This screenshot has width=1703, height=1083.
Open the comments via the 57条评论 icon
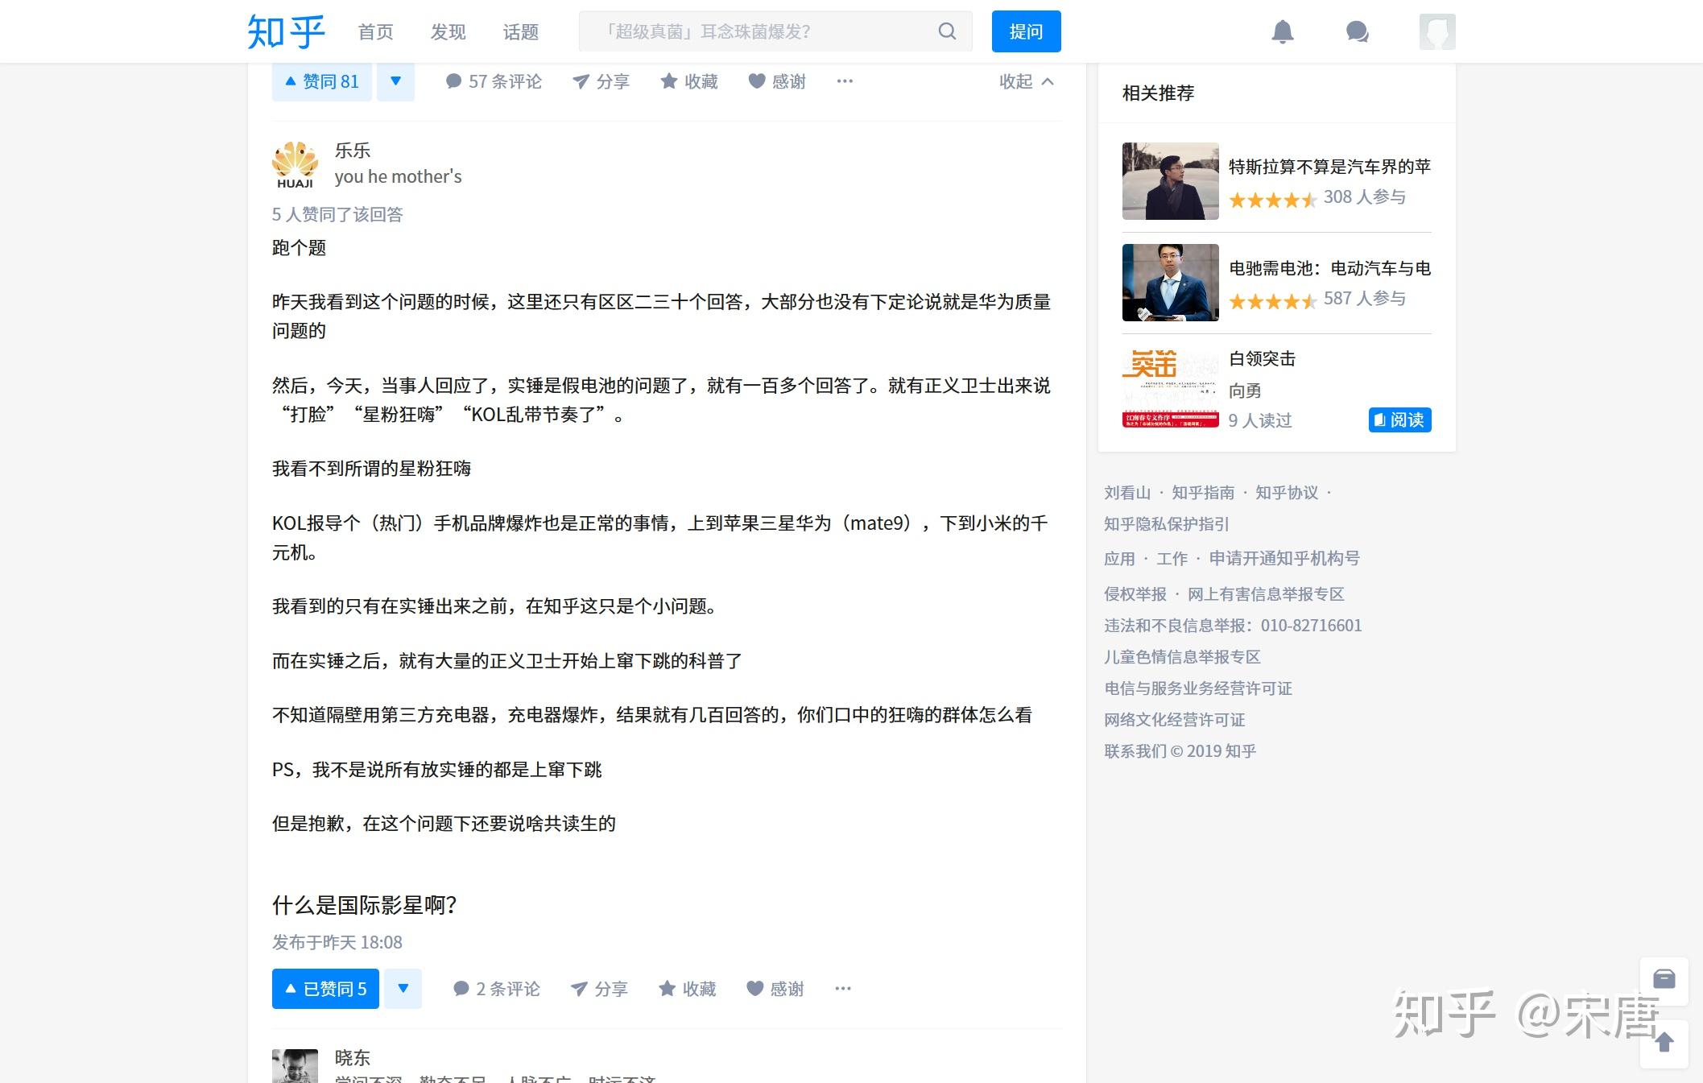[x=494, y=81]
